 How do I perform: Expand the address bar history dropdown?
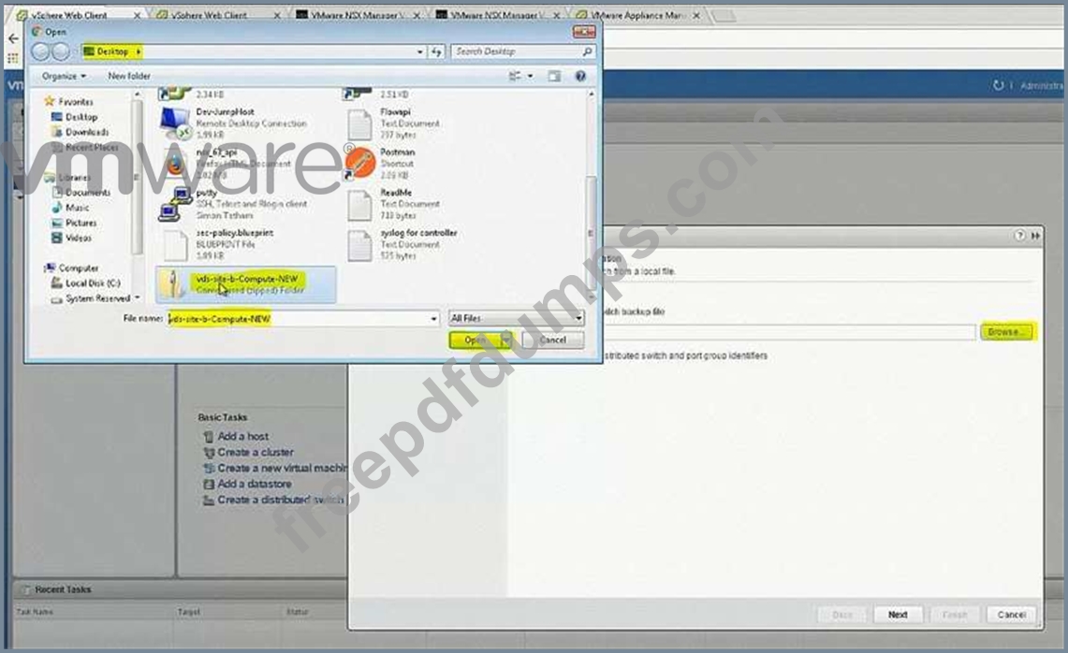click(419, 51)
